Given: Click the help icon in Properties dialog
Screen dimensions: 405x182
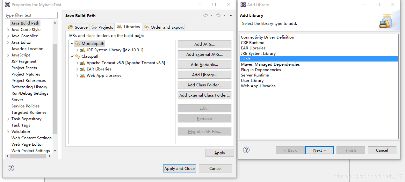Looking at the screenshot, I should pyautogui.click(x=11, y=168).
